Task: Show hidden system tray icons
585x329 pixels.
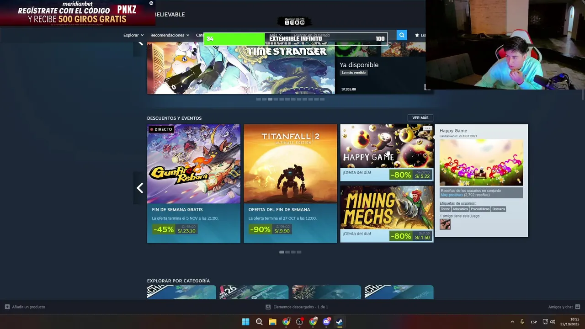Action: [x=512, y=322]
